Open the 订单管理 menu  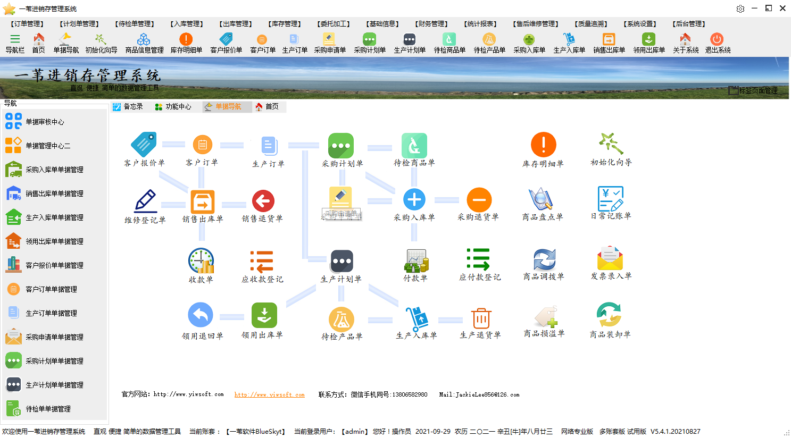pyautogui.click(x=28, y=24)
